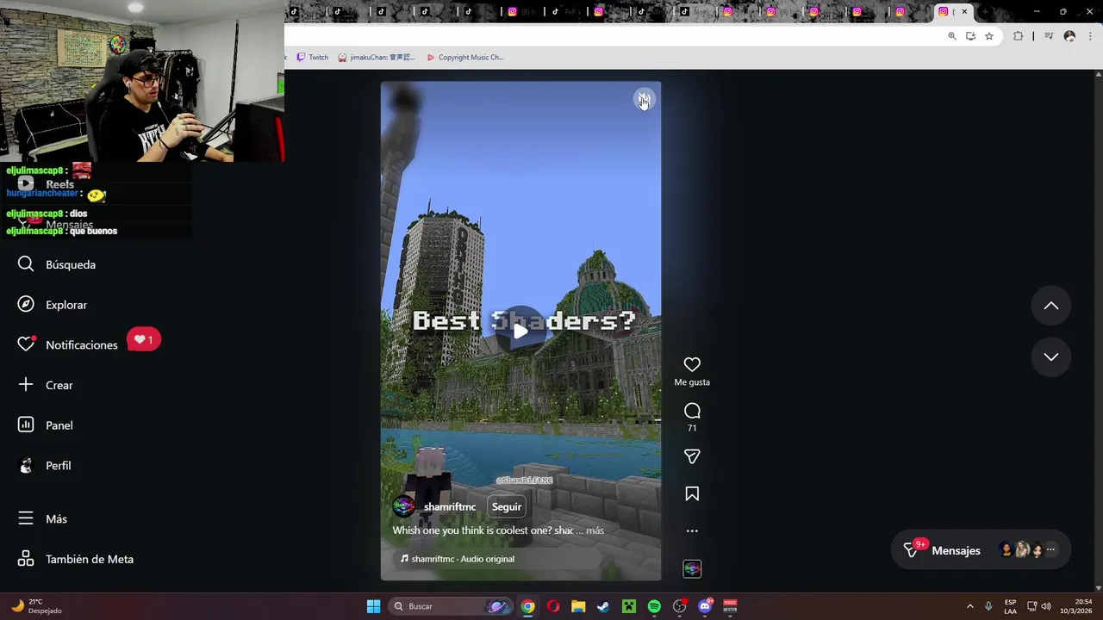Viewport: 1103px width, 620px height.
Task: Follow shamriftmc with the Seguir button
Action: 507,507
